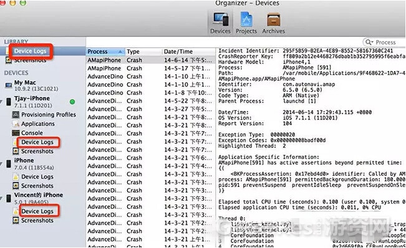406x248 pixels.
Task: Click Screenshots icon under Tjay-iPhone
Action: (x=16, y=151)
